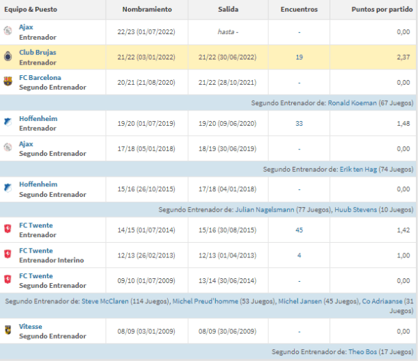Click the Ajax crest in the Segundo Entrenador row
Screen dimensions: 418x361
(x=8, y=147)
